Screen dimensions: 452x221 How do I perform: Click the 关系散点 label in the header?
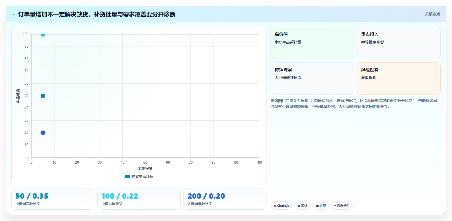pyautogui.click(x=432, y=14)
